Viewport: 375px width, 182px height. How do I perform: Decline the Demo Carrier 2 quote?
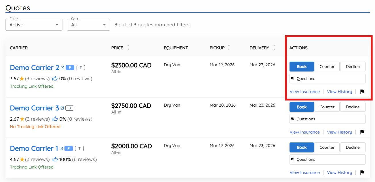pos(353,66)
